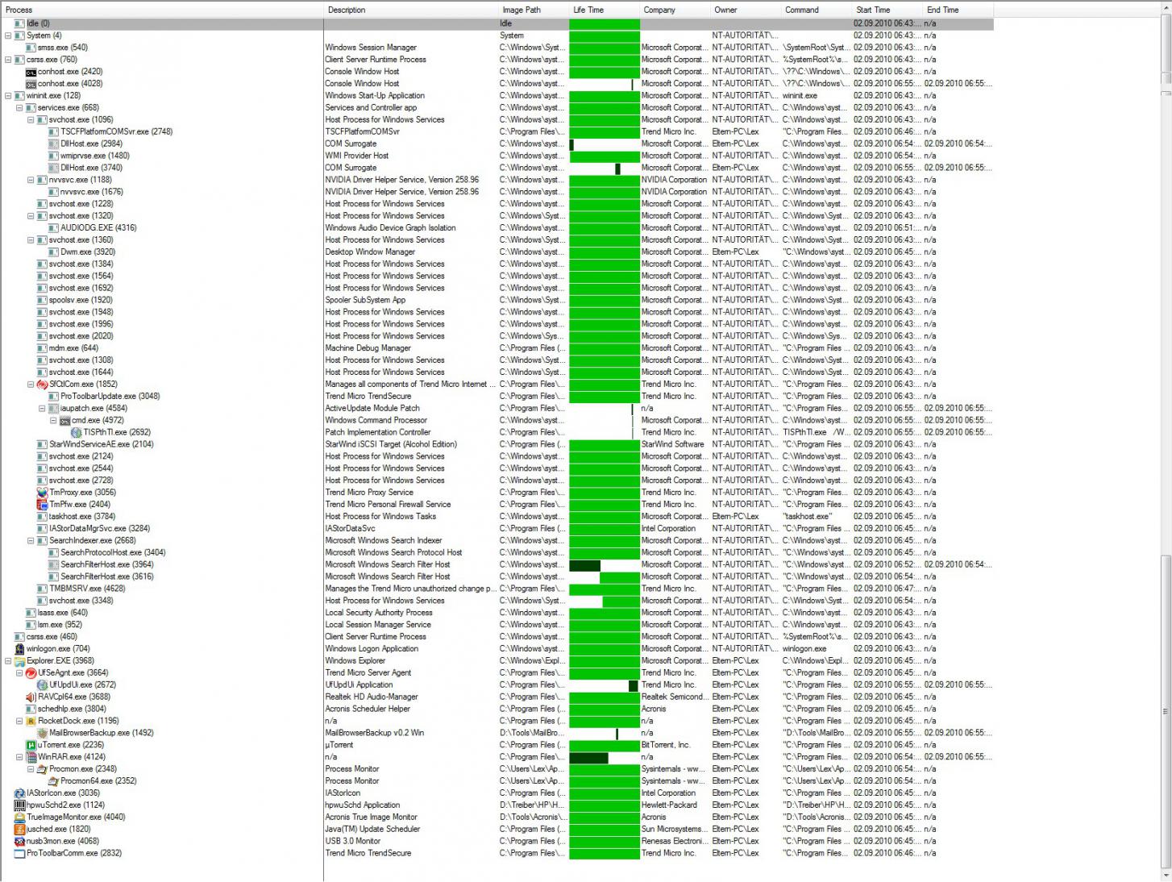This screenshot has height=882, width=1172.
Task: Click the conhost.exe (4028) icon
Action: point(31,84)
